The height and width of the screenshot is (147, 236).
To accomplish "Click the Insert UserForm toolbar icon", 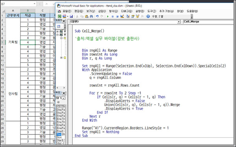I will [65, 16].
